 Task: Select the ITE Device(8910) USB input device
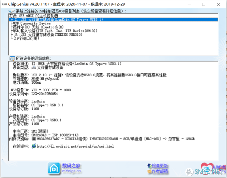pyautogui.click(x=55, y=31)
